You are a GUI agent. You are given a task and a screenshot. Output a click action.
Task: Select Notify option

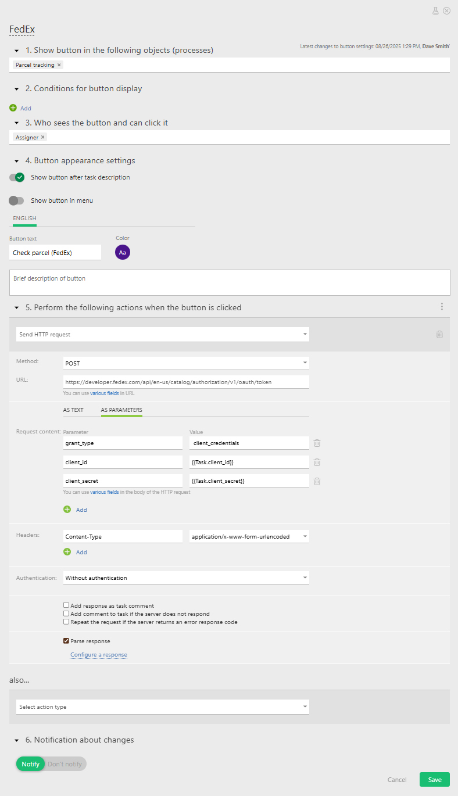point(30,764)
